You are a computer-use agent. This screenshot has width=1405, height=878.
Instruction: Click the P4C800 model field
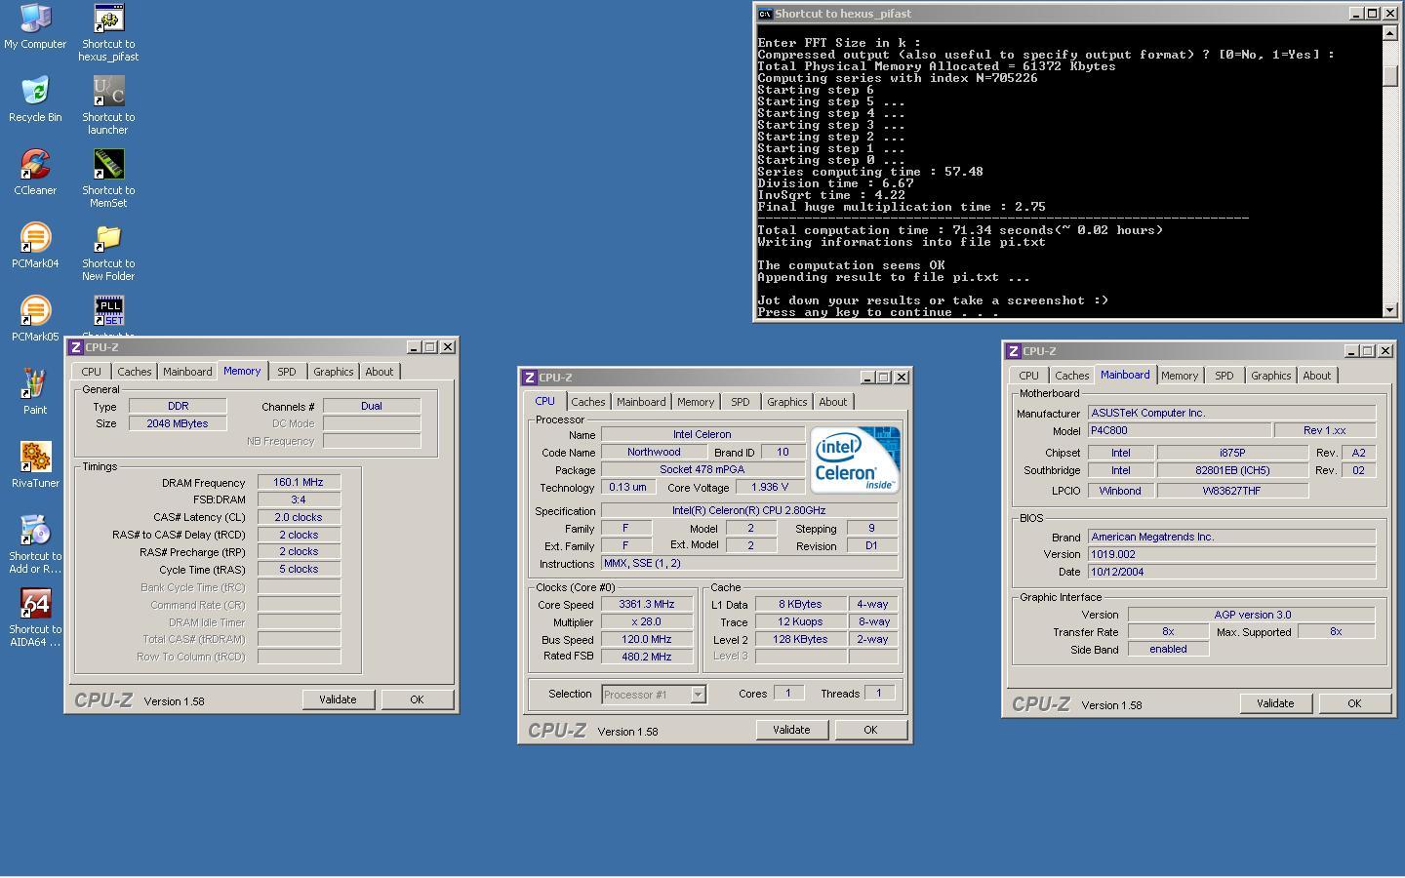pos(1180,431)
